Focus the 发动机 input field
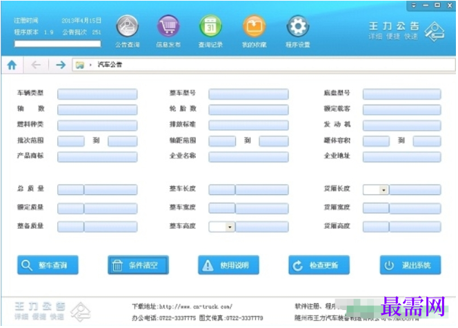 point(402,125)
